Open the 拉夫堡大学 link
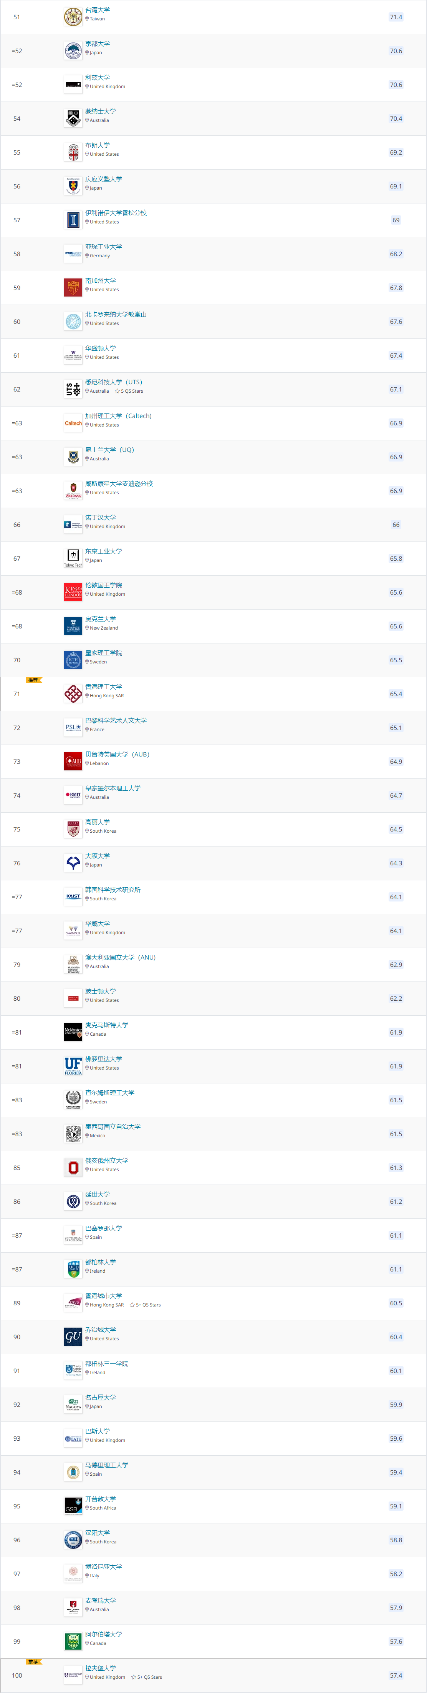Screen dimensions: 427x1693 (100, 1668)
